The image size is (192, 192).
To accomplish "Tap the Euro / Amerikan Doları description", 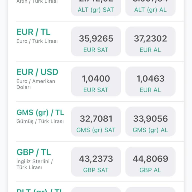I will (36, 84).
